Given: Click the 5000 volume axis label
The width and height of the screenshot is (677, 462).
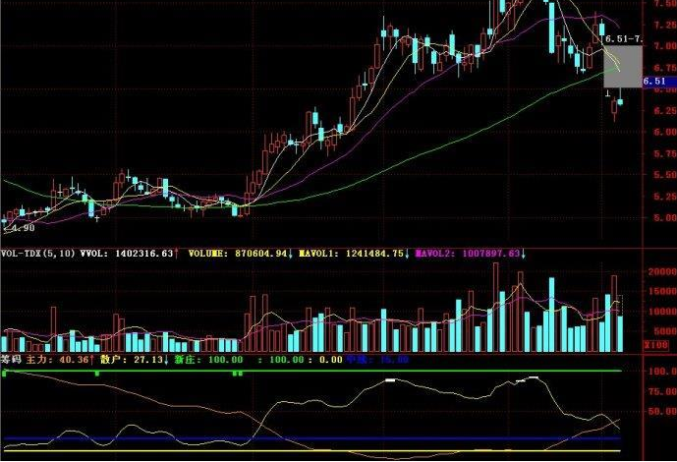Looking at the screenshot, I should coord(665,331).
